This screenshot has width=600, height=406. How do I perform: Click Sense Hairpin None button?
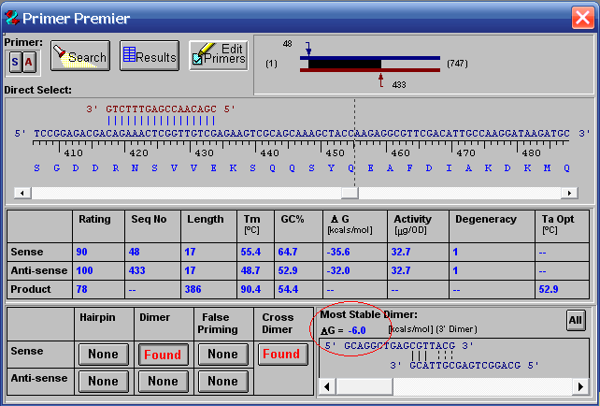coord(104,355)
